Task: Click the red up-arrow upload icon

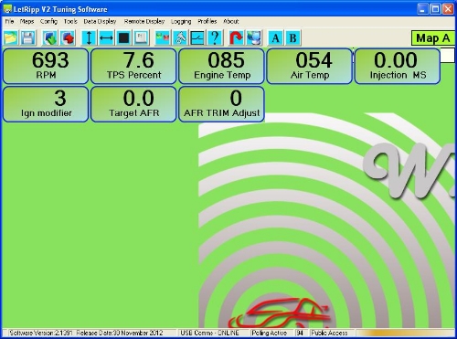Action: (x=68, y=38)
